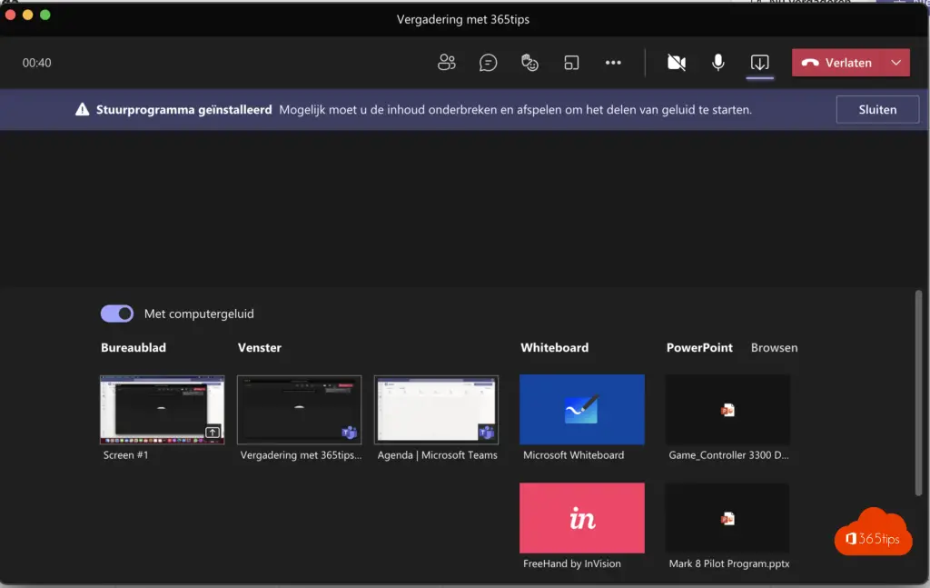Share the Screen #1 desktop thumbnail
This screenshot has height=588, width=930.
pos(162,409)
